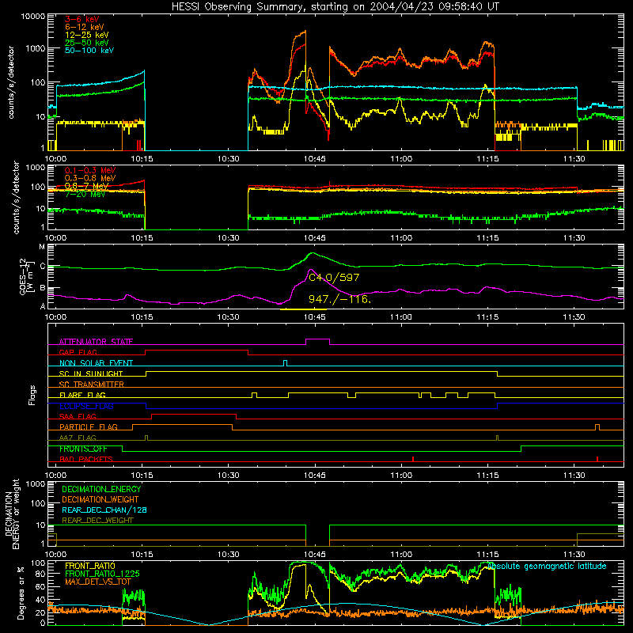
Task: Select the 50-100 keV legend label
Action: pos(89,51)
